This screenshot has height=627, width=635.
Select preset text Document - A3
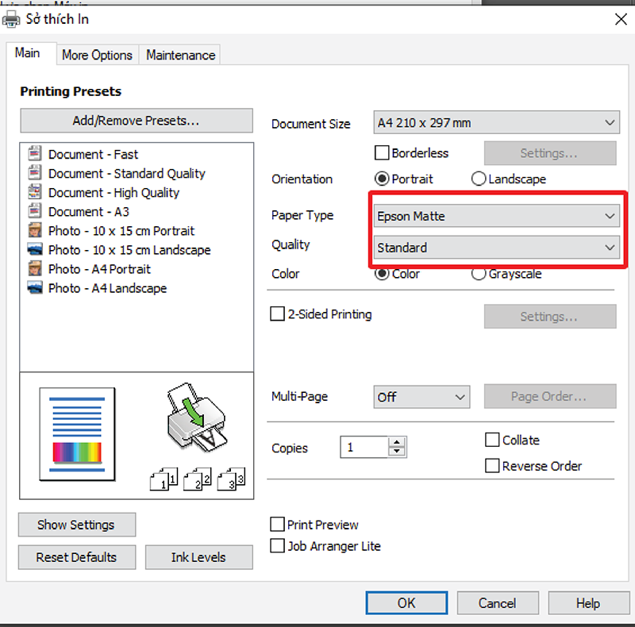coord(89,211)
